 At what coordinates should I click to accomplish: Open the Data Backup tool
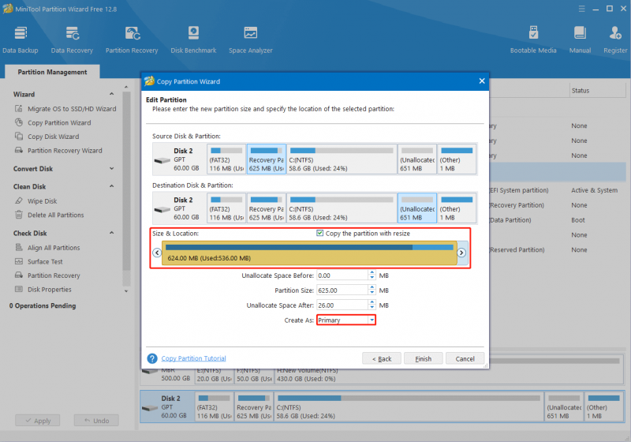[21, 39]
